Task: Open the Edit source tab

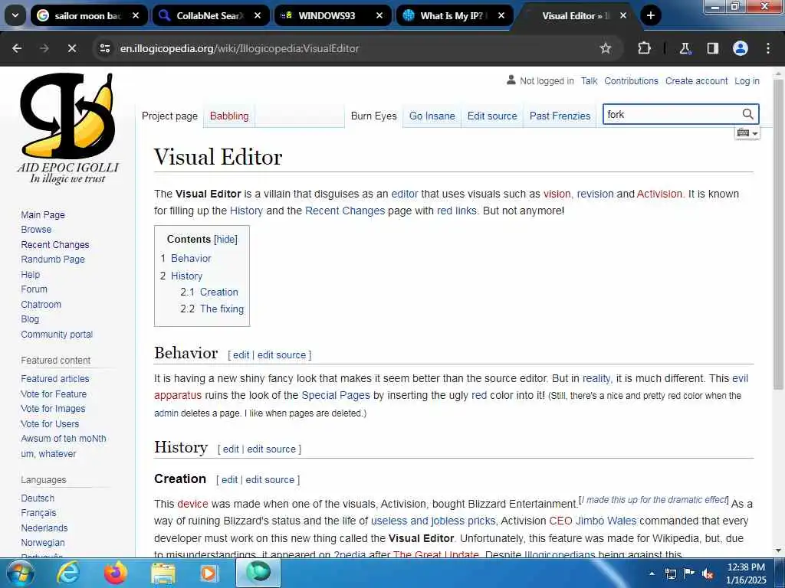Action: coord(492,116)
